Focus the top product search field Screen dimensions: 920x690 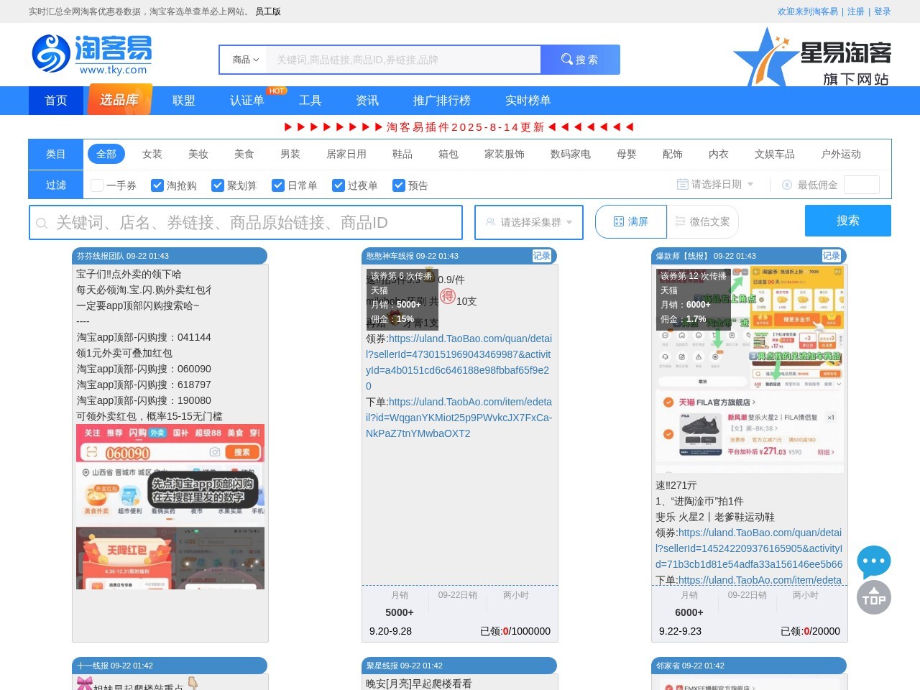(403, 60)
